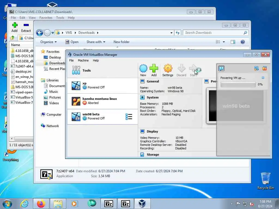Expand the view options dropdown arrow
The image size is (279, 209).
coord(224,42)
